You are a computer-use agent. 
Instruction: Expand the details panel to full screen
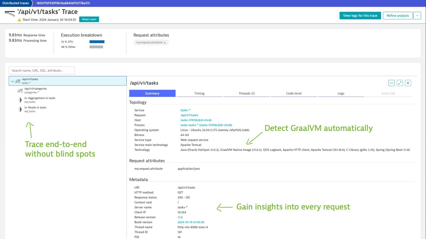[400, 83]
